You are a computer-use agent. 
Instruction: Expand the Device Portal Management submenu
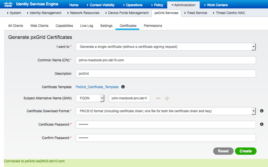tap(127, 13)
